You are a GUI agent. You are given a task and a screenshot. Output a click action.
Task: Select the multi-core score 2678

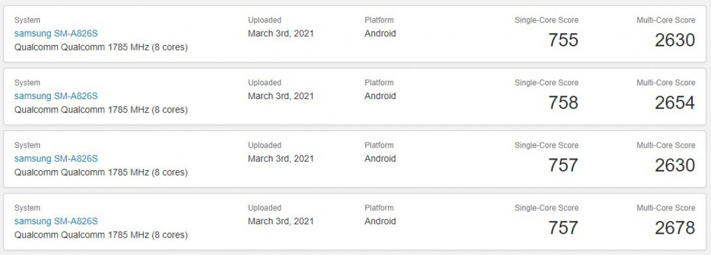click(675, 228)
